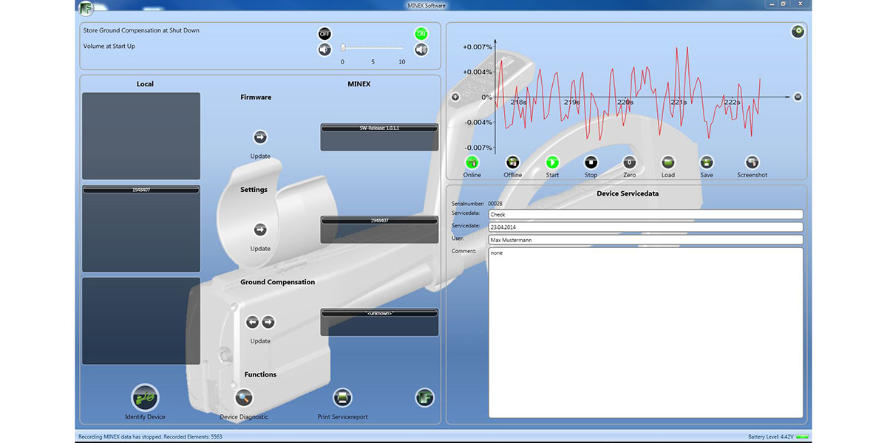Select Local settings entry 1948407
The height and width of the screenshot is (443, 887).
click(x=141, y=190)
